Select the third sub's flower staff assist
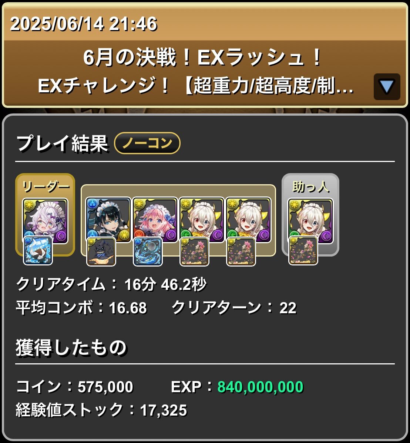 click(195, 252)
